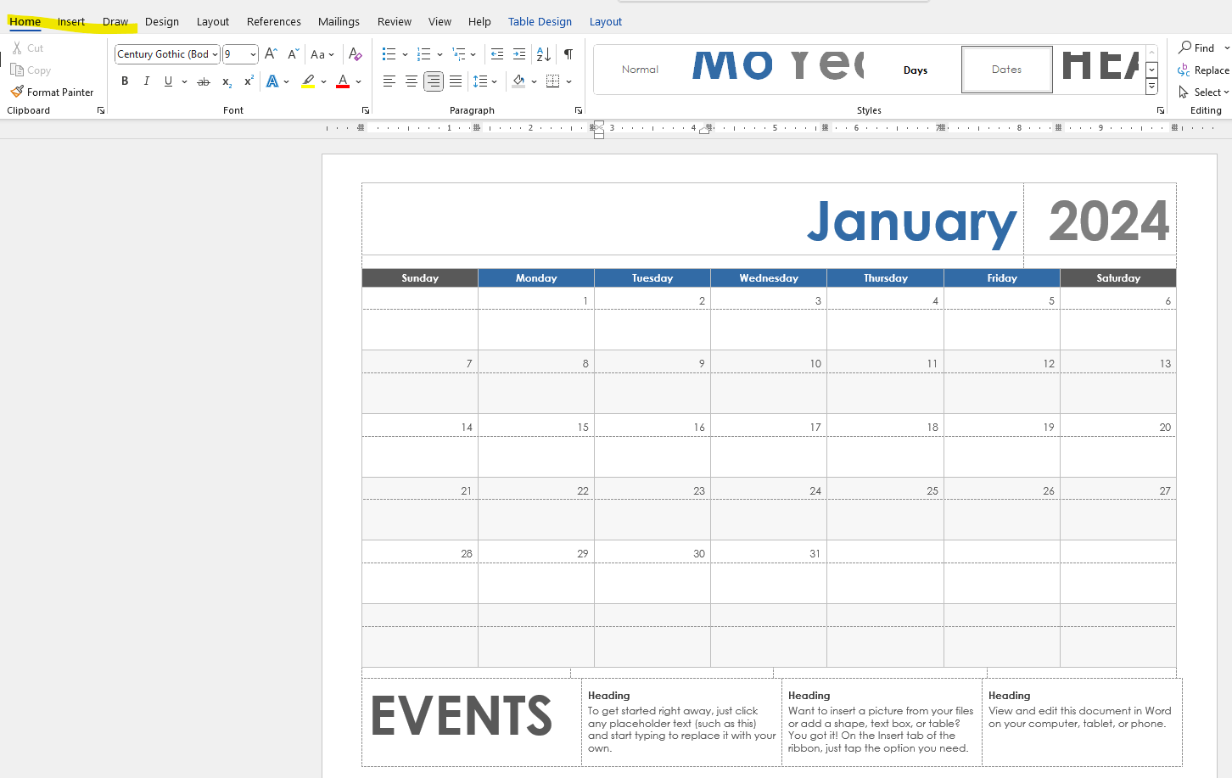Open the Font name dropdown
This screenshot has height=778, width=1232.
[213, 53]
